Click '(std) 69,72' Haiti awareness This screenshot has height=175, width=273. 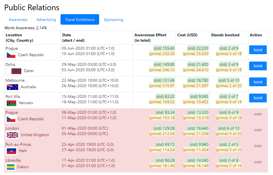point(165,144)
